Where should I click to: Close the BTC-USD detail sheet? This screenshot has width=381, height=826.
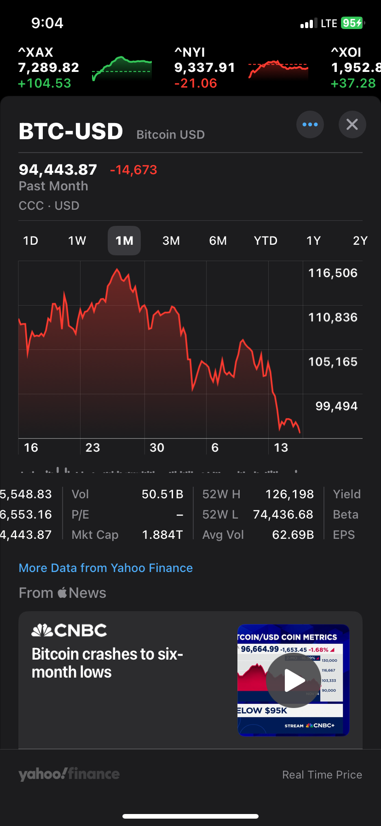(352, 124)
